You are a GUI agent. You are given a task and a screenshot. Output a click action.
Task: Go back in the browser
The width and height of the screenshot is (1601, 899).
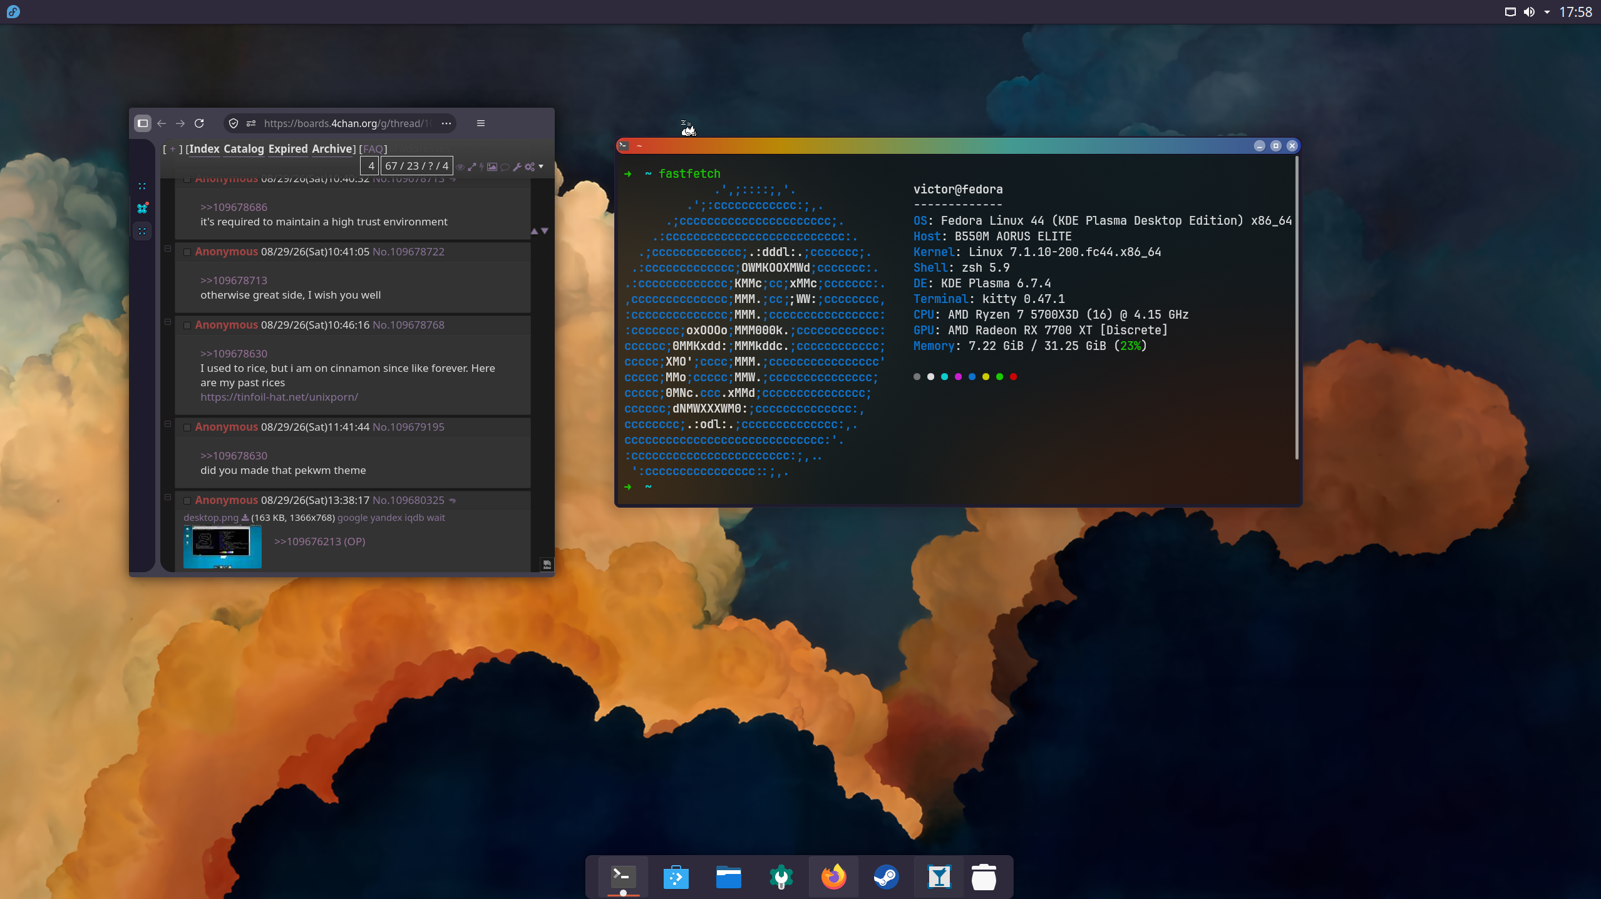point(162,123)
